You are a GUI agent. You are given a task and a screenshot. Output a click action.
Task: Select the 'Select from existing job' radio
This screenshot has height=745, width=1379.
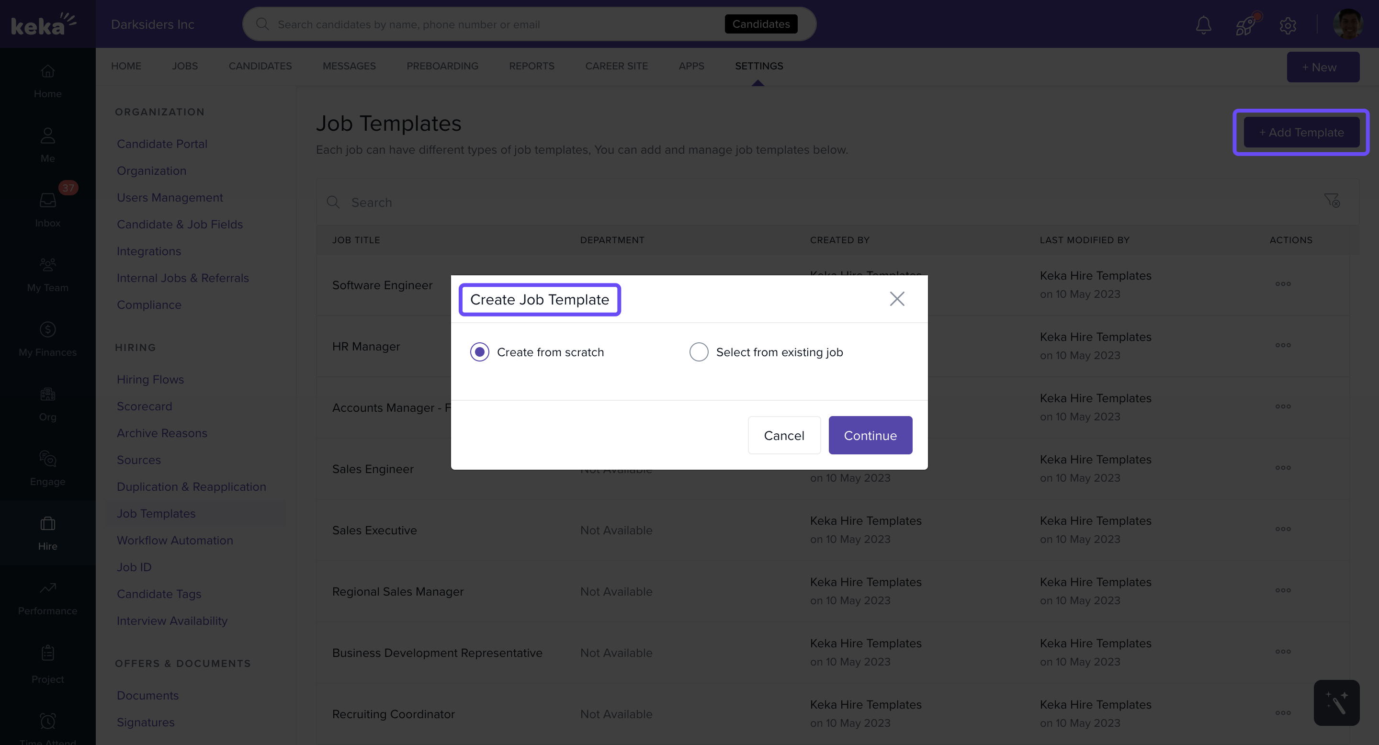pos(699,351)
